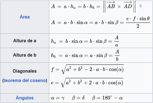This screenshot has width=153, height=103.
Task: Select the Altura de a header cell
Action: pos(25,41)
